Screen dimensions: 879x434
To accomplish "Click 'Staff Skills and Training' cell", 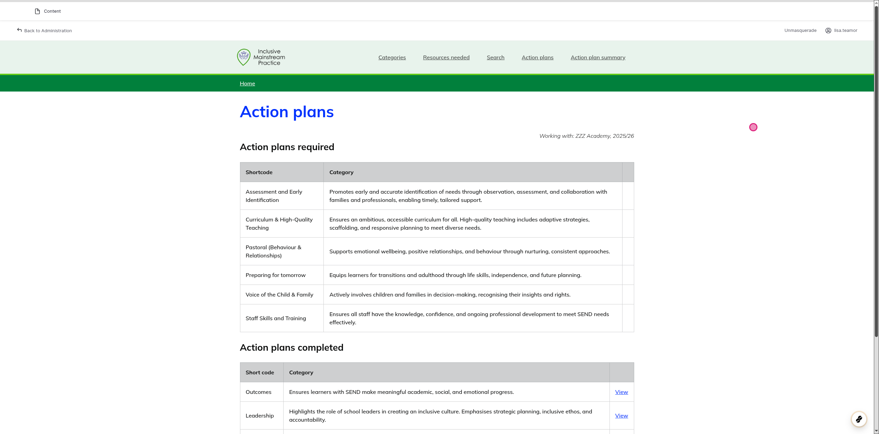I will [282, 318].
